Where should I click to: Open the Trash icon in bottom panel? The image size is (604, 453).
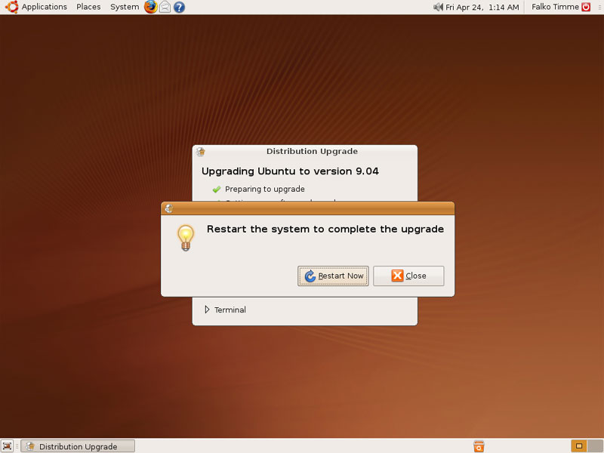[x=479, y=446]
